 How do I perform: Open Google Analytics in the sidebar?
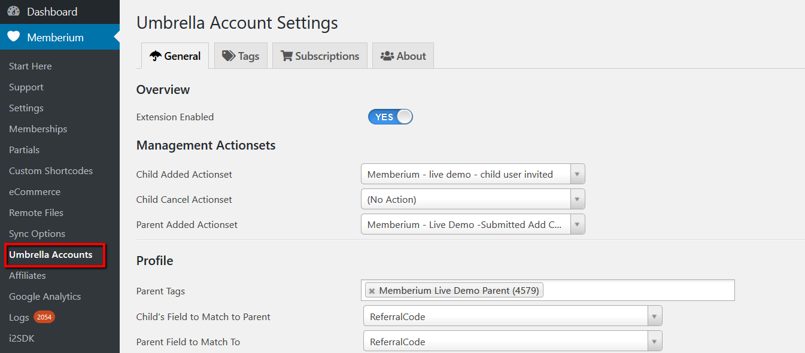(x=45, y=296)
